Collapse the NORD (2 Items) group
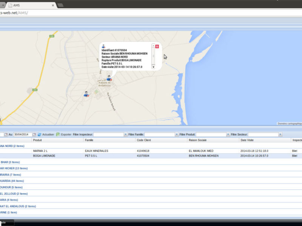Viewport: 302px width, 226px height. (12, 146)
